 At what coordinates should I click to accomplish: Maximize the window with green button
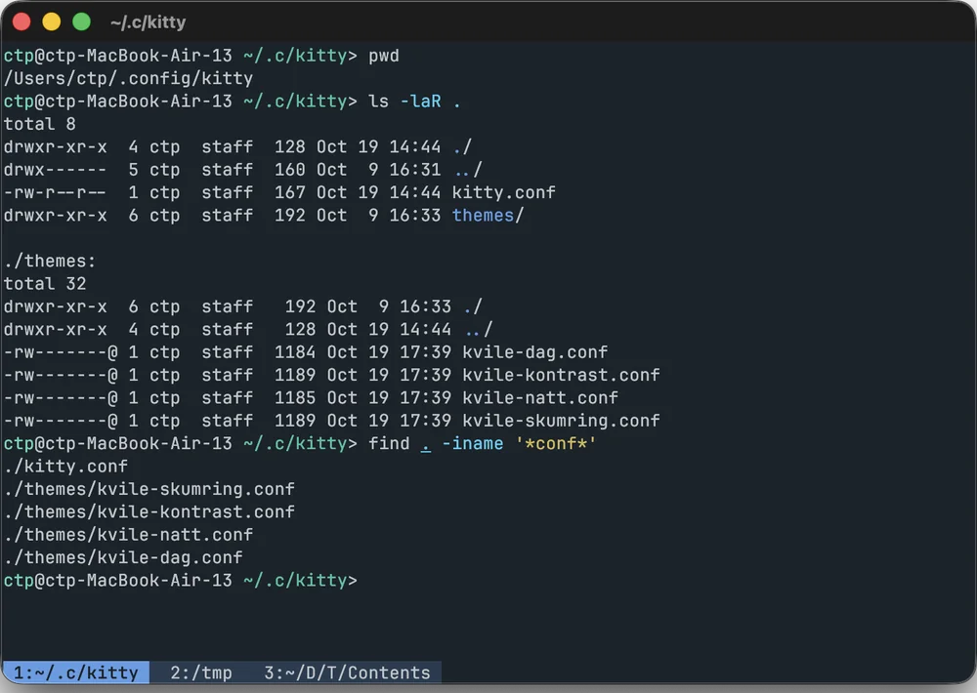tap(81, 21)
